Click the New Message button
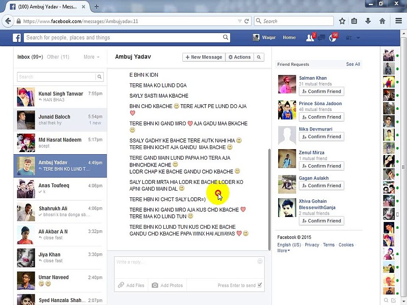 [x=204, y=57]
